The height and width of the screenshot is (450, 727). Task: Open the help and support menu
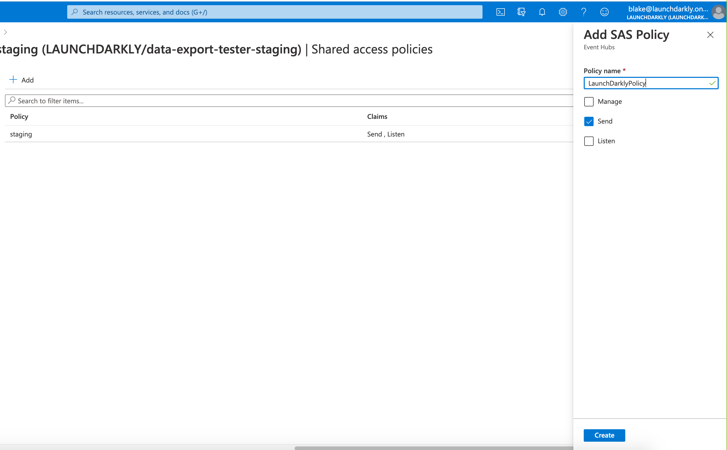tap(583, 12)
